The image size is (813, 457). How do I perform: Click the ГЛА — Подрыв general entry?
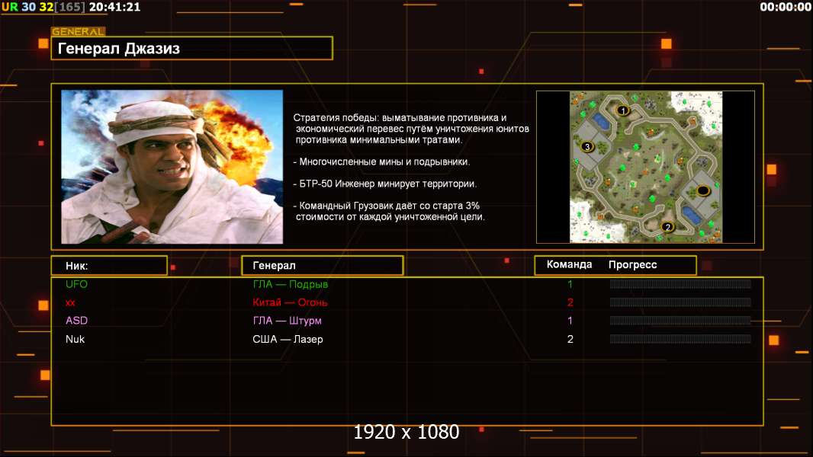[x=291, y=284]
